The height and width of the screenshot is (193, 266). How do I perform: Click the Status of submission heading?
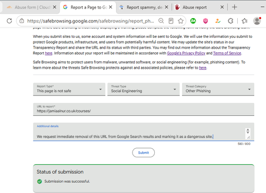[60, 172]
